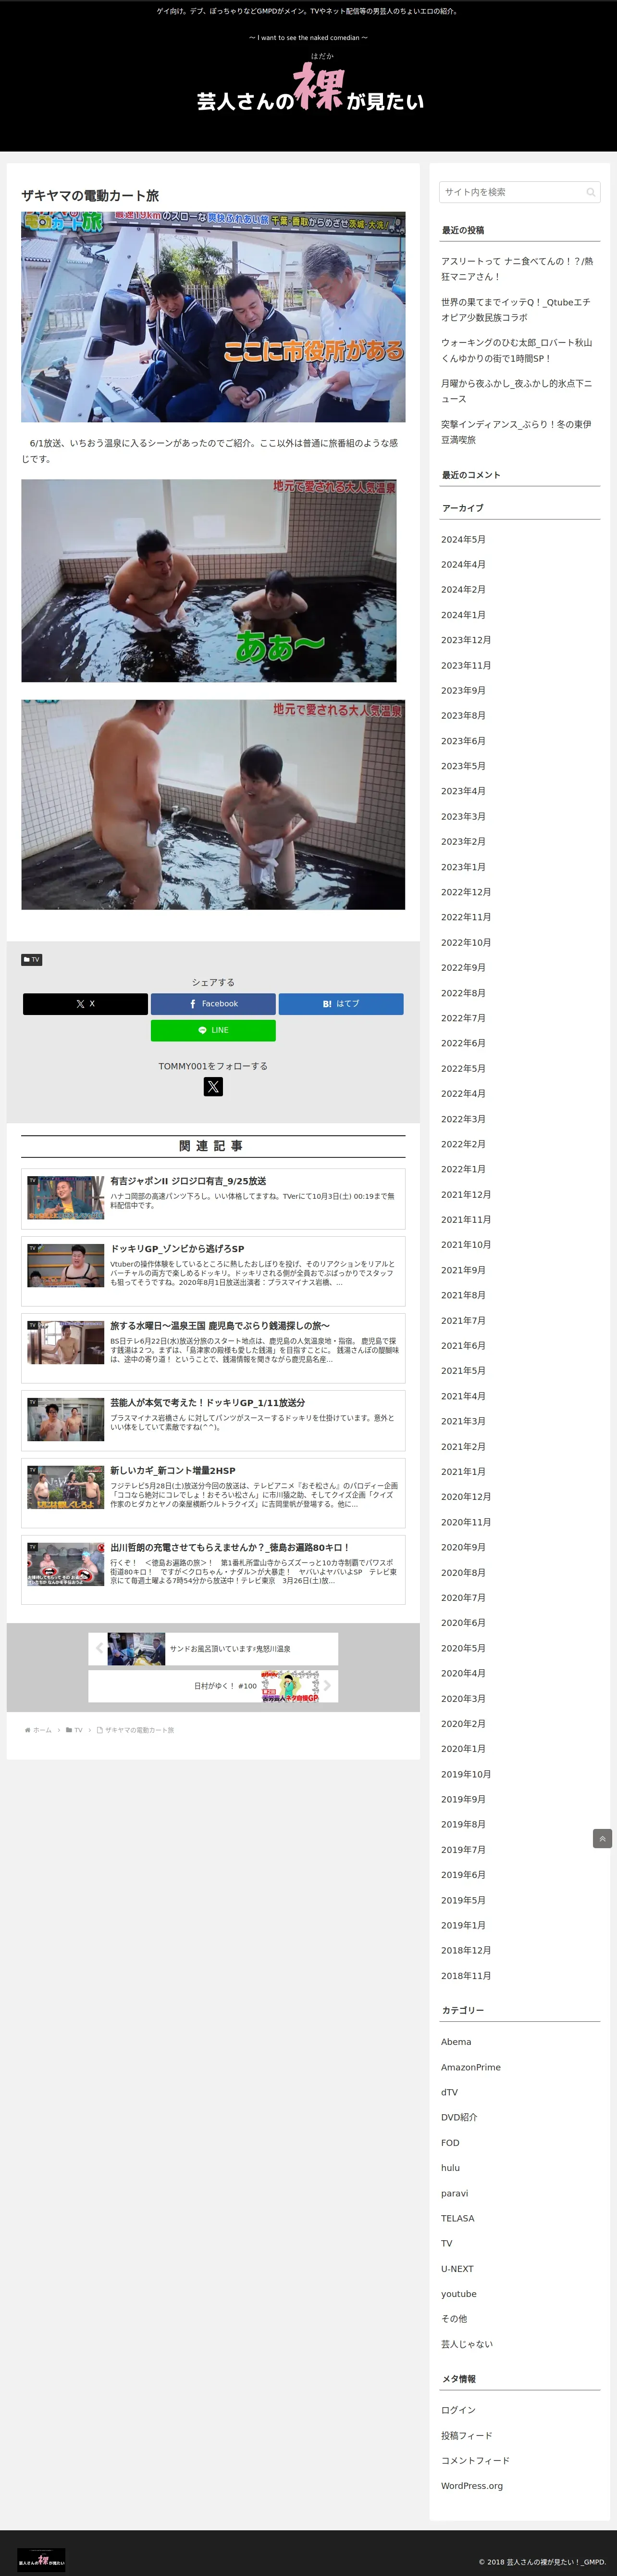Viewport: 617px width, 2576px height.
Task: Open the コメントフィード link
Action: [x=475, y=2461]
